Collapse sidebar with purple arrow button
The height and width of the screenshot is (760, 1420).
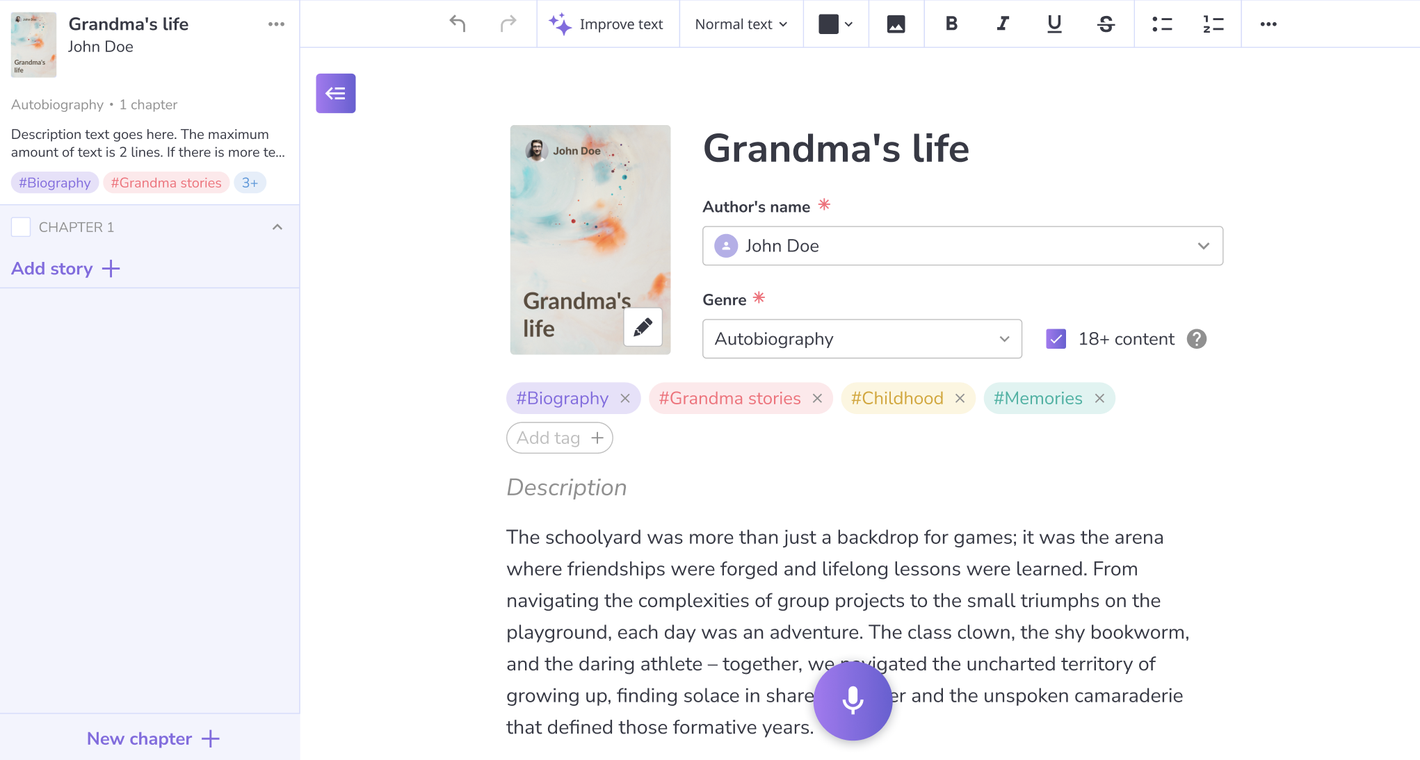335,93
